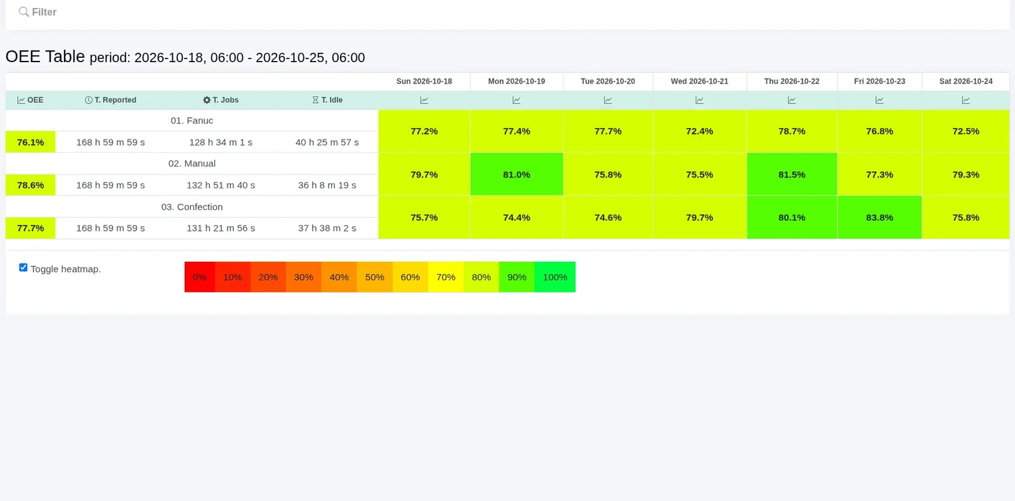Click Manual Saturday cell 79.3%
The image size is (1015, 501).
(966, 174)
